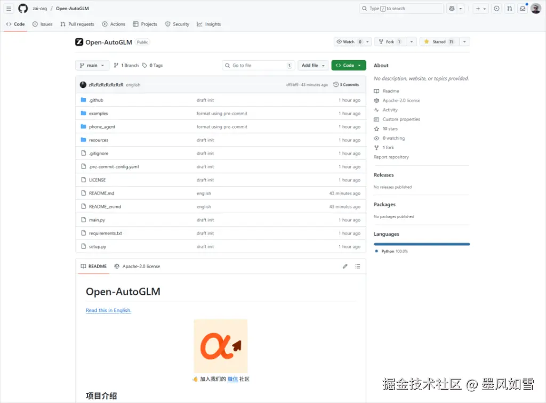Viewport: 546px width, 403px height.
Task: Open the Activity link in About
Action: pos(386,110)
